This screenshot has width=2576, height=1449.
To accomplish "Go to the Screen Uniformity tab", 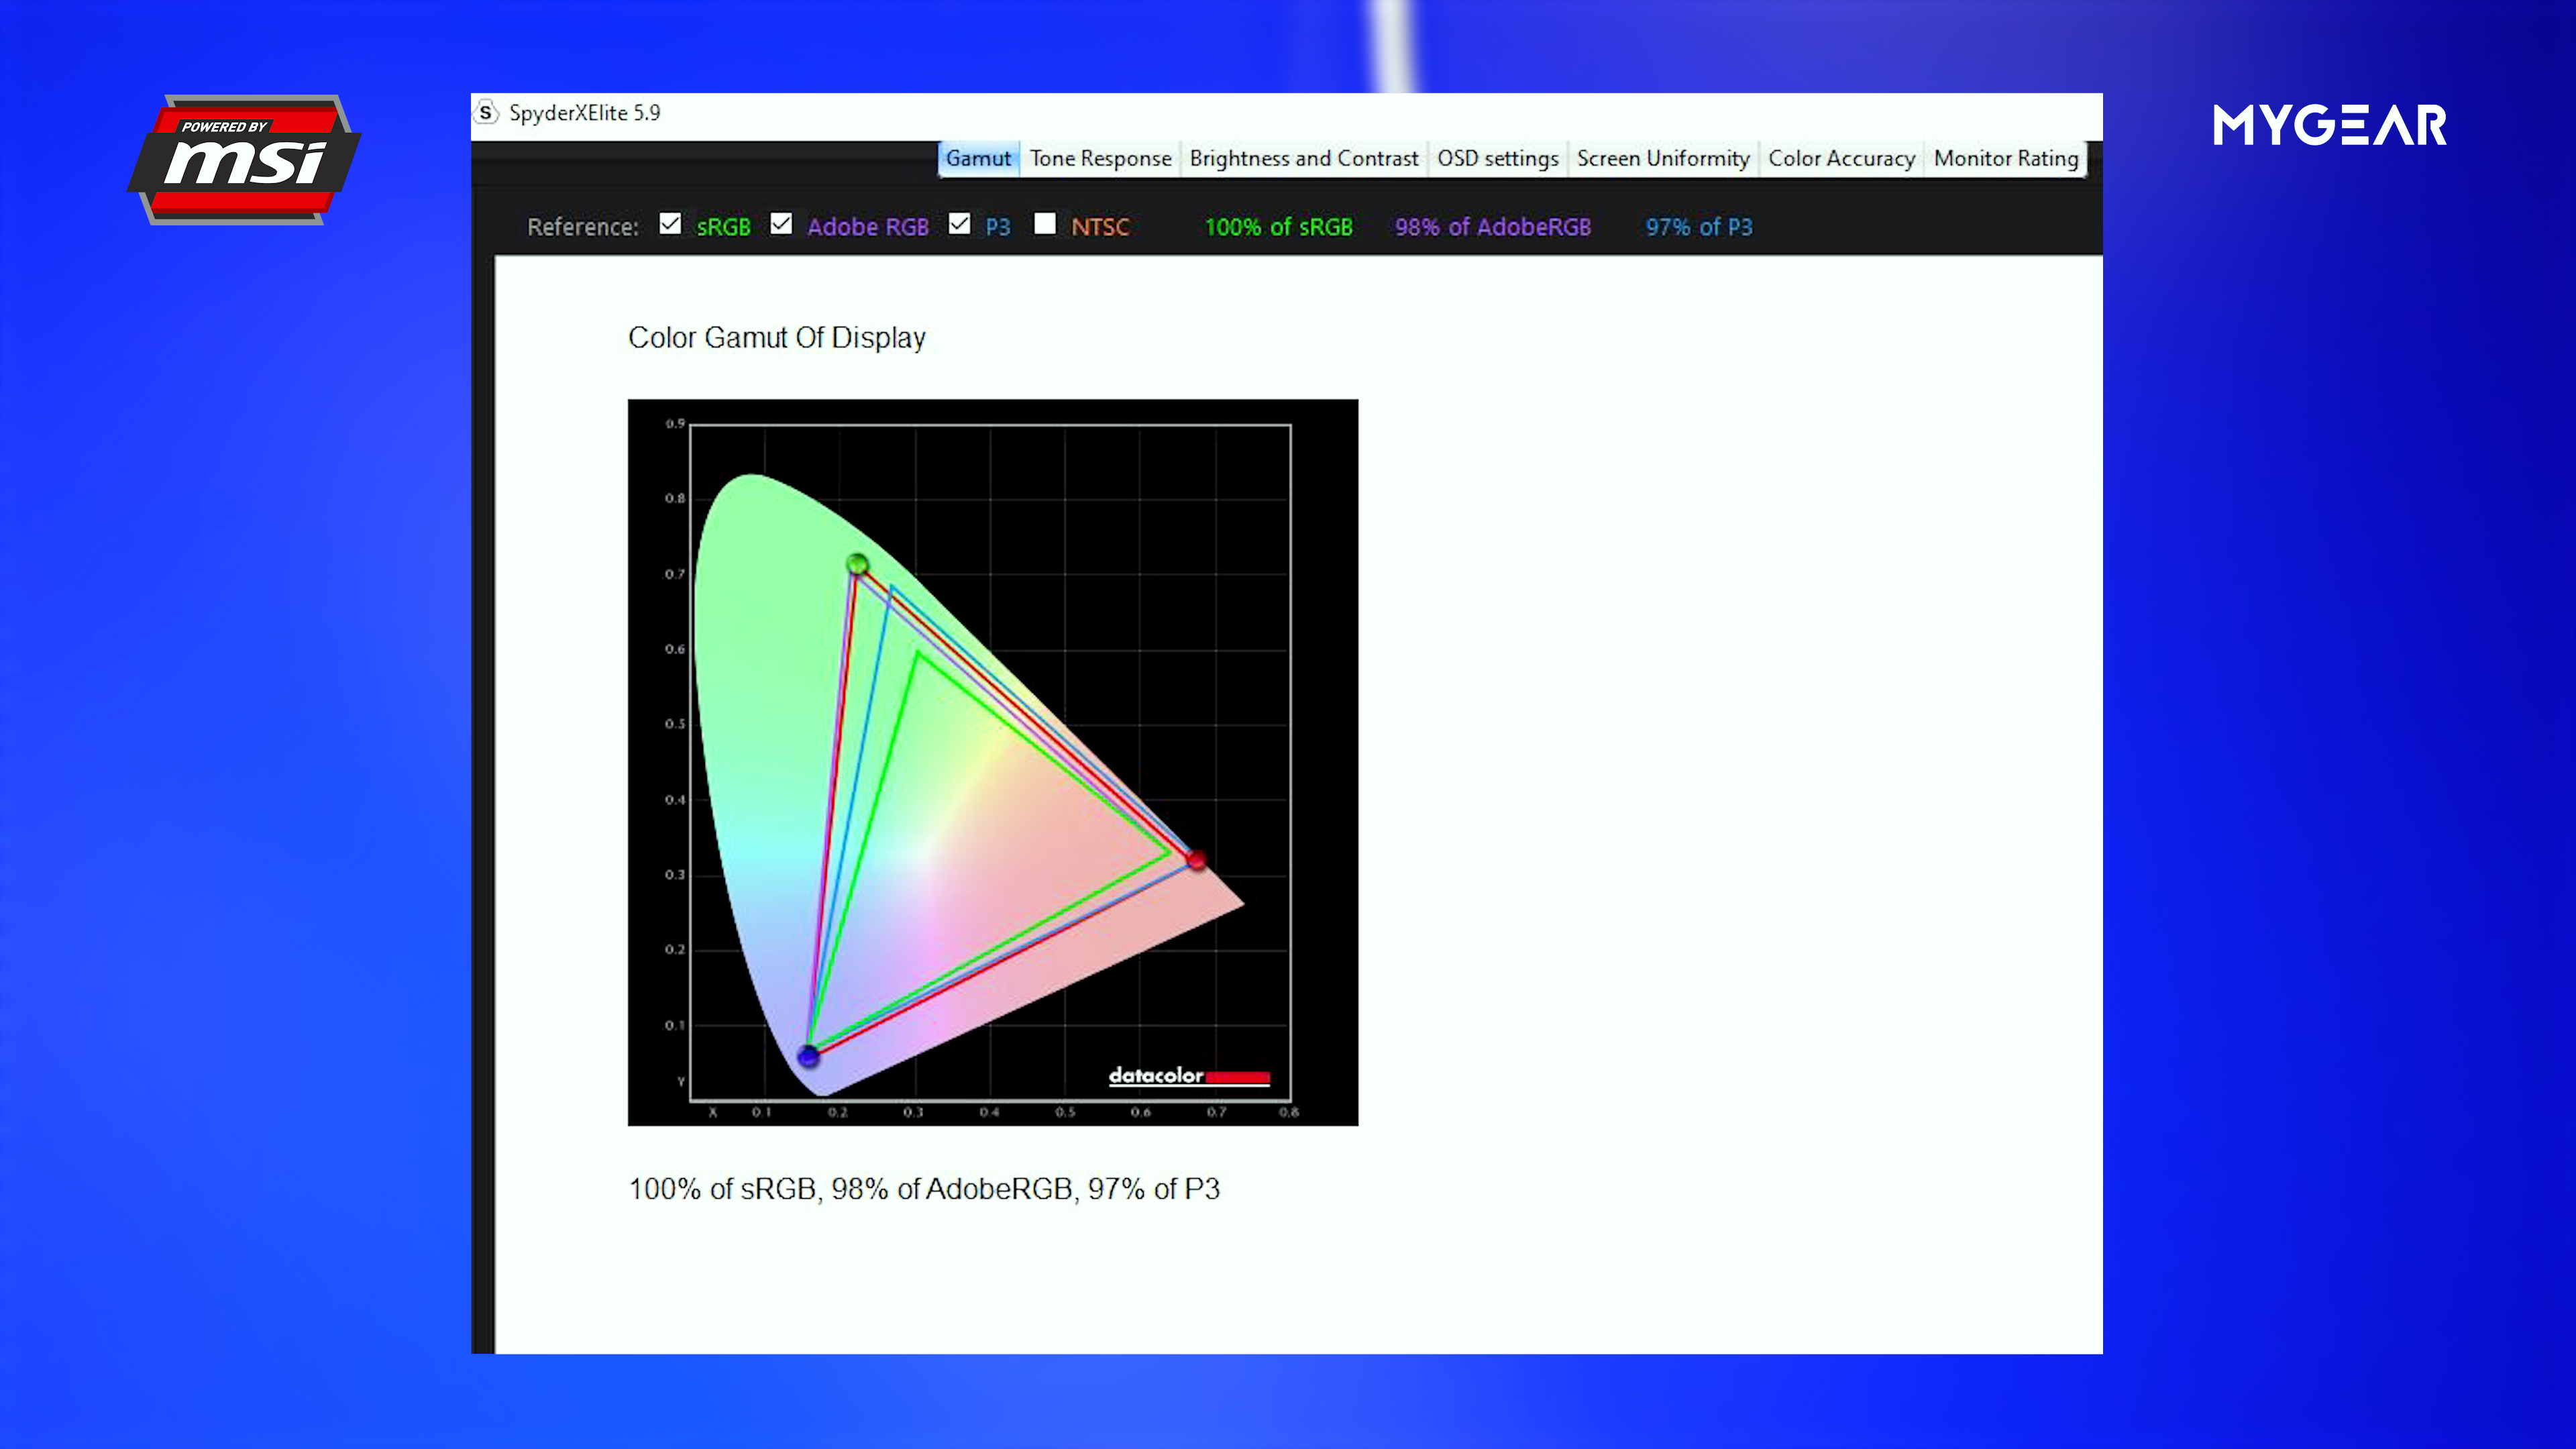I will pyautogui.click(x=1662, y=158).
